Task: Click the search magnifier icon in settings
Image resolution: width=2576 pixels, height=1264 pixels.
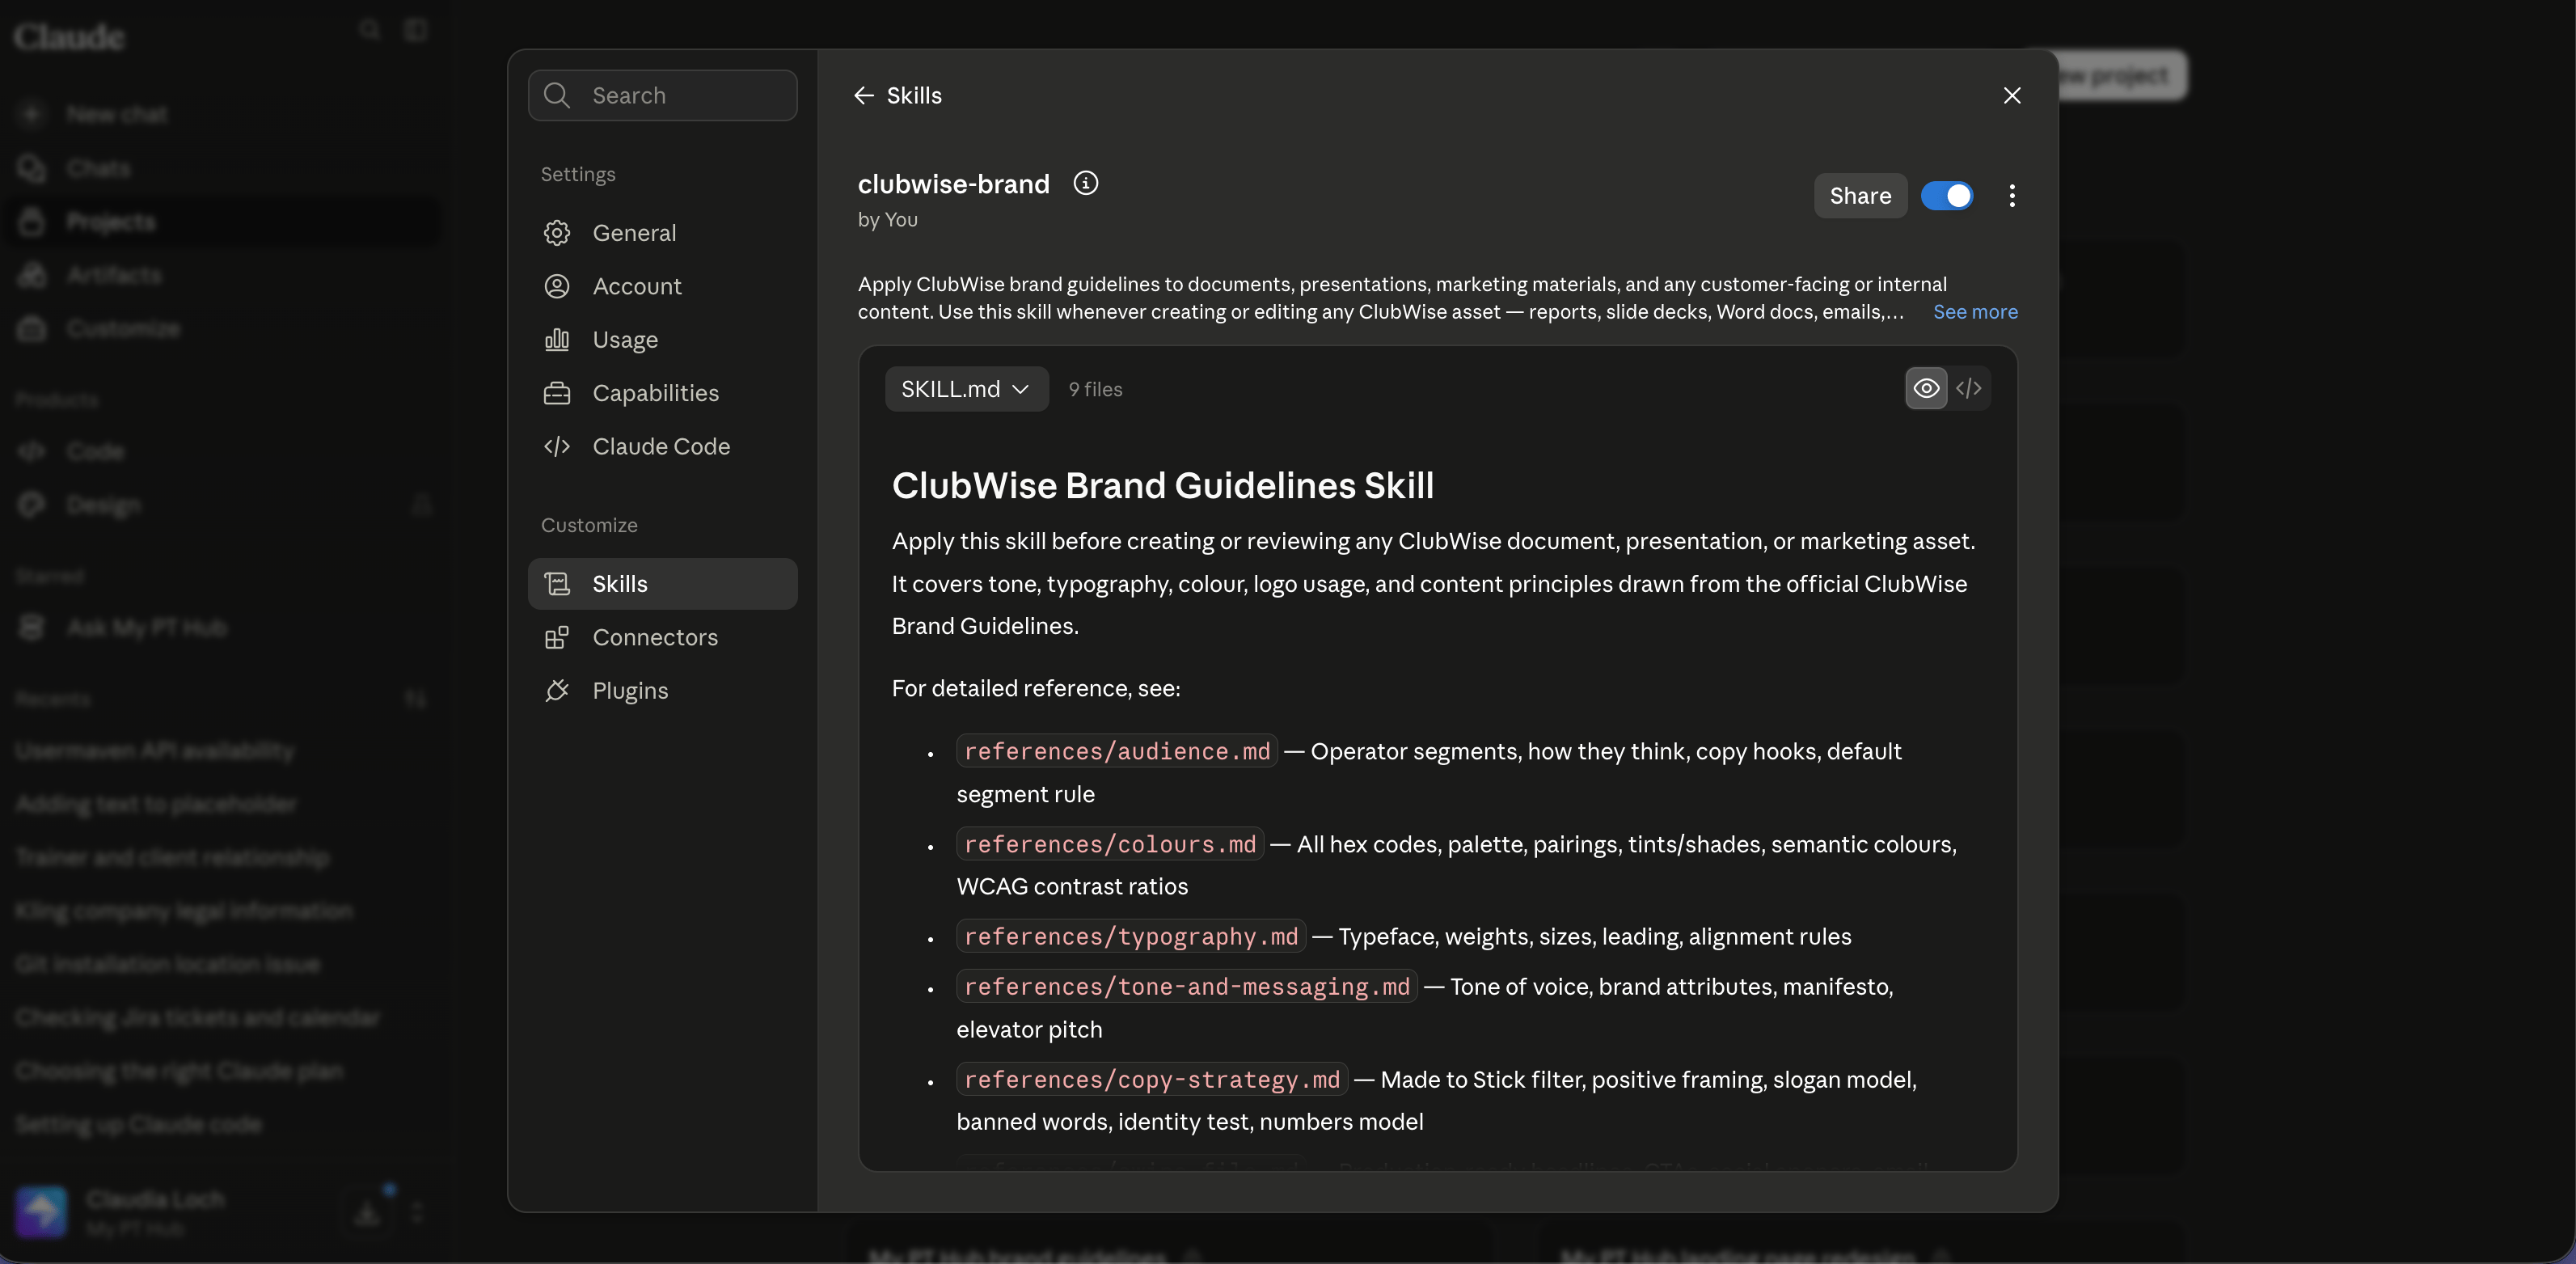Action: (x=557, y=95)
